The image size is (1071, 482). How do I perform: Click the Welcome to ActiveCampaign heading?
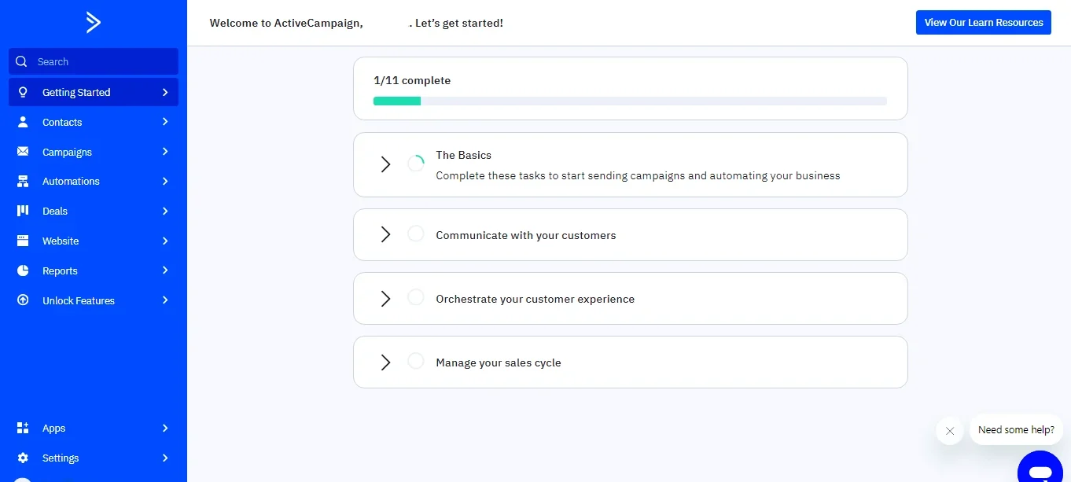point(356,23)
